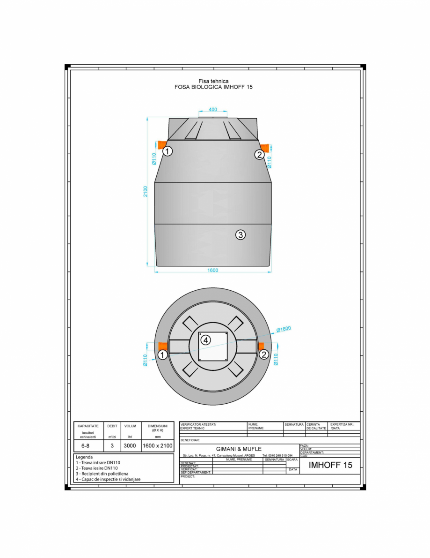
Task: Select balloon marker 3 on the tank body
Action: point(241,234)
